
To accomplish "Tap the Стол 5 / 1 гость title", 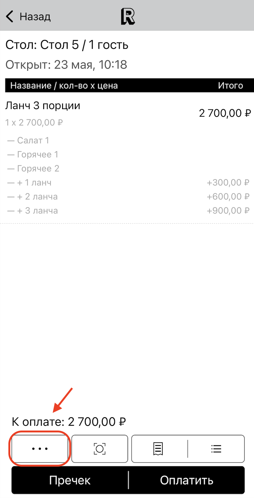I will coord(67,45).
